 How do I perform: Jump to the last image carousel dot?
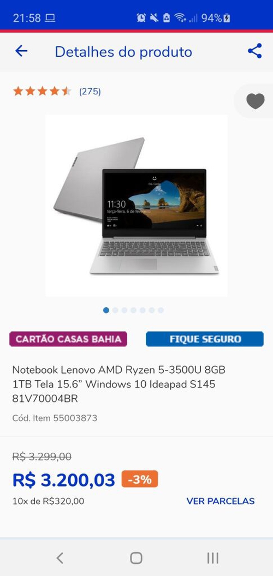pos(161,310)
